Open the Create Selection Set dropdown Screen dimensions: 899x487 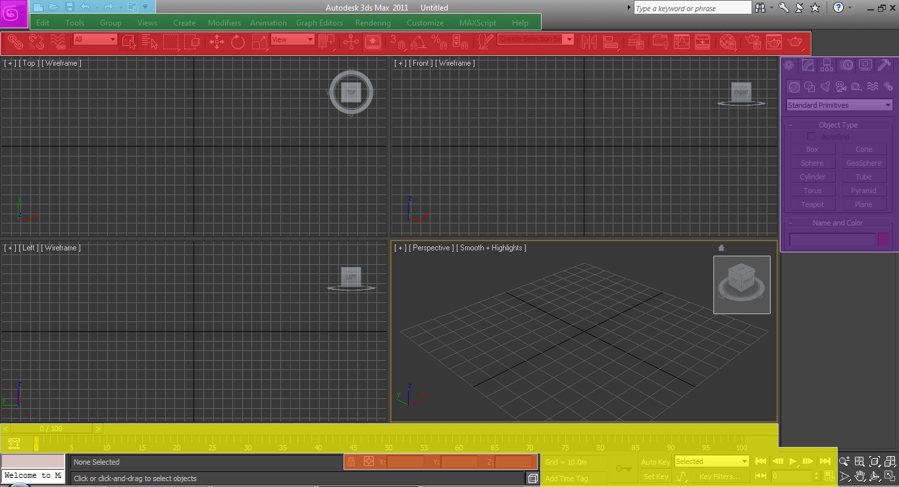click(536, 39)
